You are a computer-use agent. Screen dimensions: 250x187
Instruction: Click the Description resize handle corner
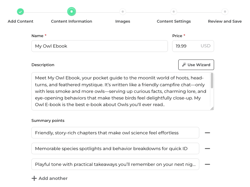coord(212,108)
